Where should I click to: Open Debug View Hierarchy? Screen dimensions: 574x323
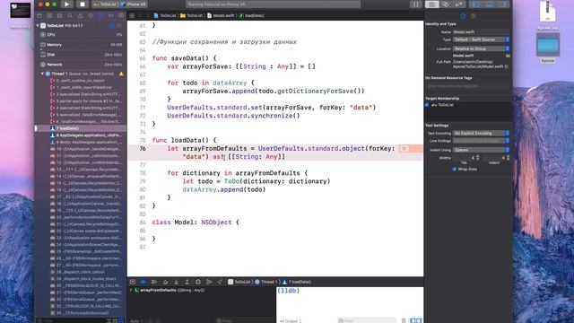click(198, 282)
